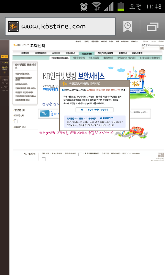Open the browser tabs/windows icon
Image resolution: width=165 pixels, height=275 pixels.
point(152,26)
